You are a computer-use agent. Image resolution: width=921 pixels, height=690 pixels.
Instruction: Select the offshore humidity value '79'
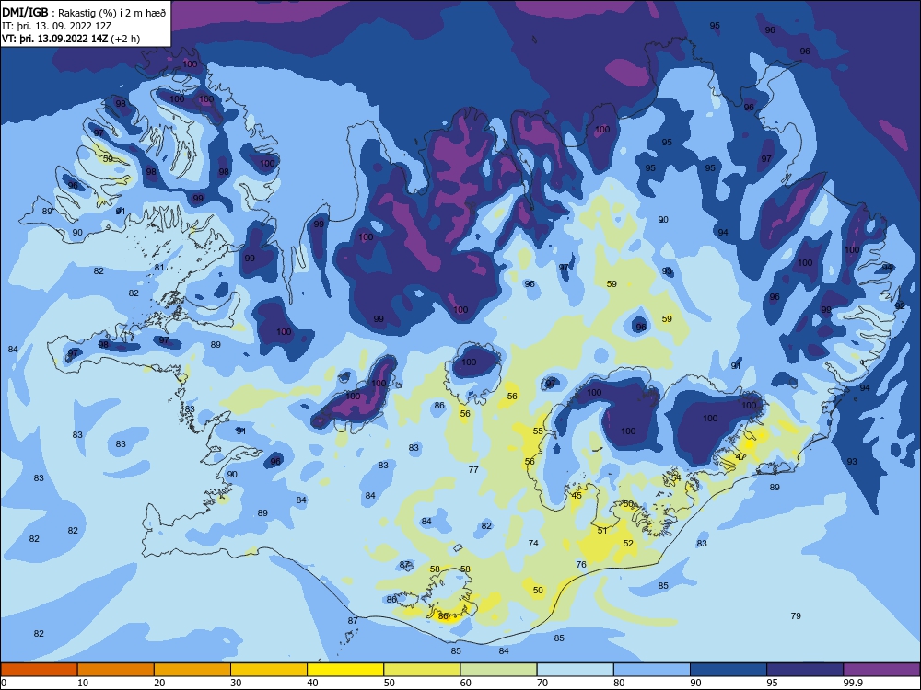pyautogui.click(x=796, y=616)
